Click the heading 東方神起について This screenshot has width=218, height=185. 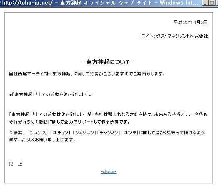click(108, 62)
